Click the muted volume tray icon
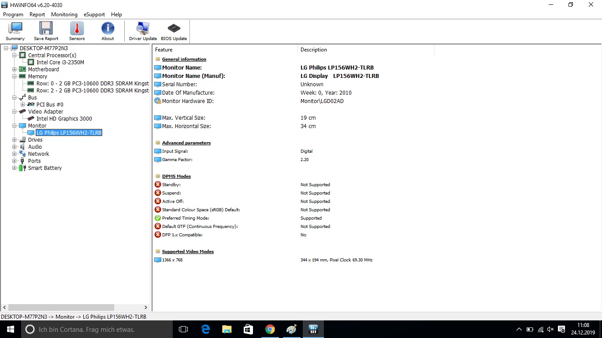Screen dimensions: 602x338 click(550, 329)
